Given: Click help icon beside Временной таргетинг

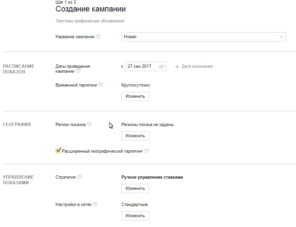Looking at the screenshot, I should point(100,84).
